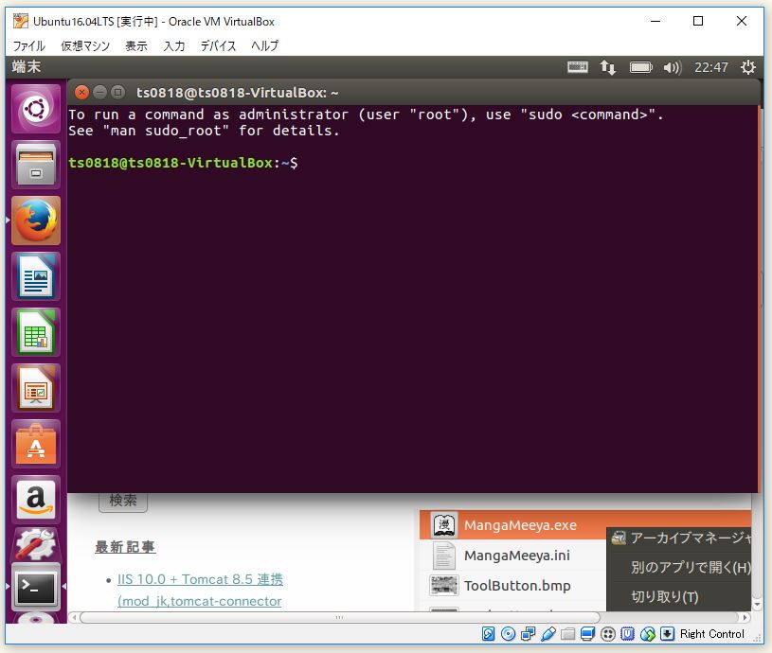
Task: Click the keyboard capture arrow icon
Action: (x=667, y=634)
